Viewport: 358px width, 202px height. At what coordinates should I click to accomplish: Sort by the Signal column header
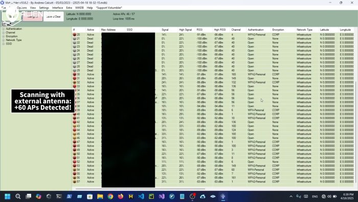pyautogui.click(x=169, y=30)
